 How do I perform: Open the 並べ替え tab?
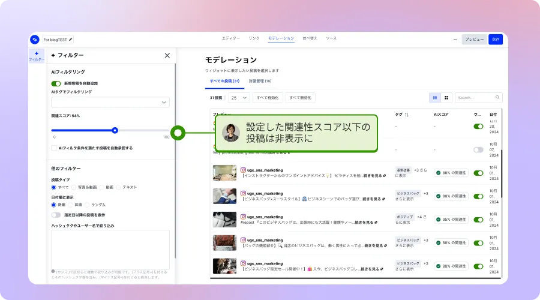[x=310, y=38]
